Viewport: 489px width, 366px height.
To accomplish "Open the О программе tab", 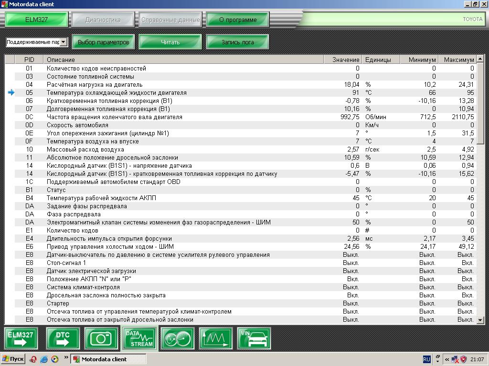I will coord(238,20).
